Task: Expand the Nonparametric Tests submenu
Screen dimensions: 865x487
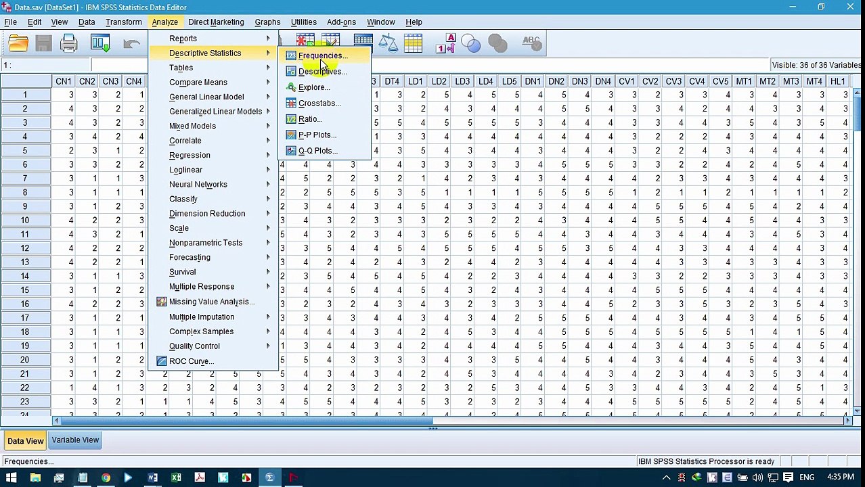Action: pos(213,242)
